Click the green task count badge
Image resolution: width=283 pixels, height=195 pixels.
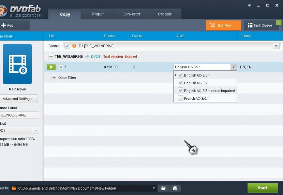[279, 23]
